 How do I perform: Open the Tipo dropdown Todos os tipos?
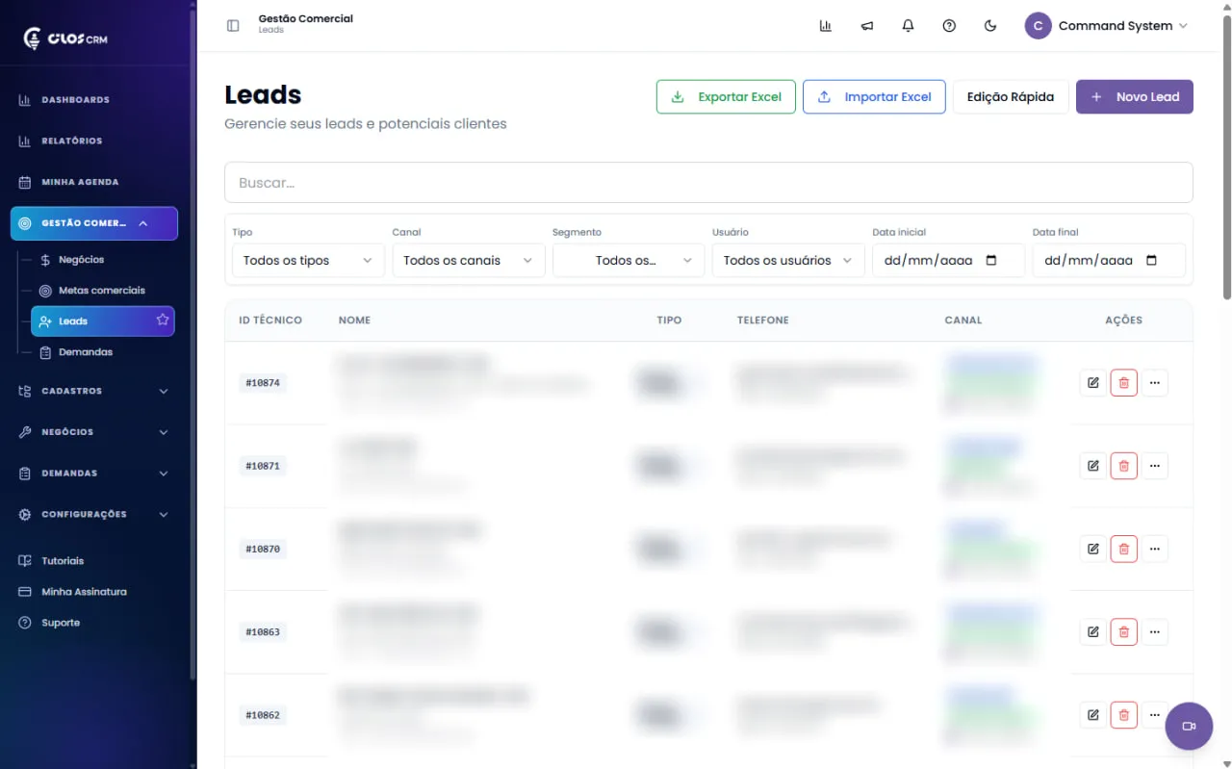[x=308, y=261]
